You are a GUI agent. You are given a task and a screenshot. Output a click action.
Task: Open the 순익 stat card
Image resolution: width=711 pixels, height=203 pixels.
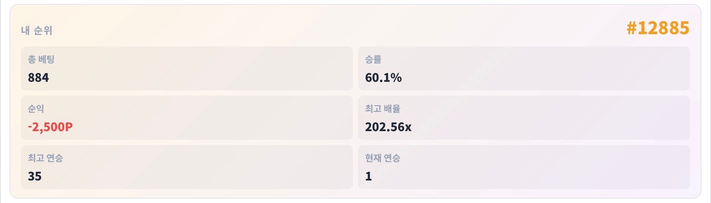pos(187,118)
